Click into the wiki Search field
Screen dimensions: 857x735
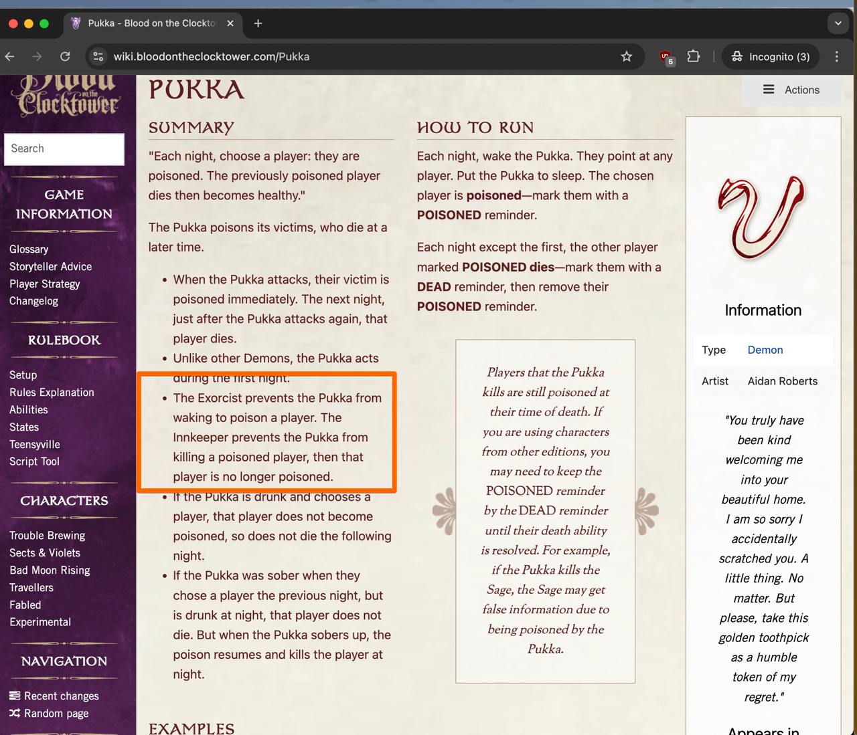64,148
